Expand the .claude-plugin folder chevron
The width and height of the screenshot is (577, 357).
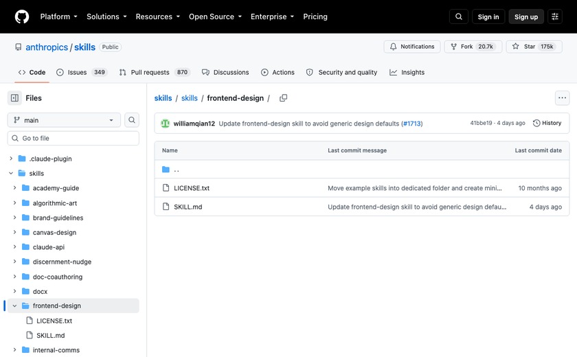11,159
